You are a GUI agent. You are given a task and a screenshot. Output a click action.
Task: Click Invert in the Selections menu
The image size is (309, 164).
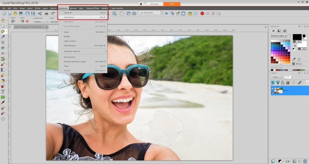coord(66,32)
